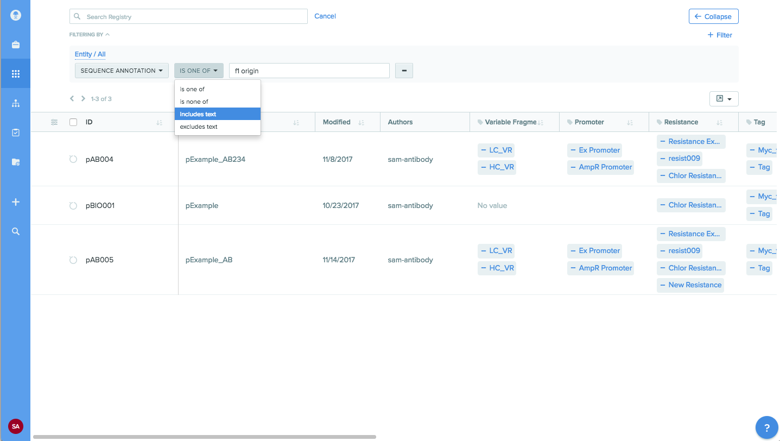
Task: Open the Projects briefcase sidebar icon
Action: coord(16,45)
